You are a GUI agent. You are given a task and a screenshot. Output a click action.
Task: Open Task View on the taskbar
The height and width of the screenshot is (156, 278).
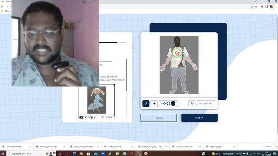pyautogui.click(x=66, y=153)
